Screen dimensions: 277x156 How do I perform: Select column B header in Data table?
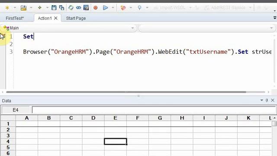click(49, 118)
